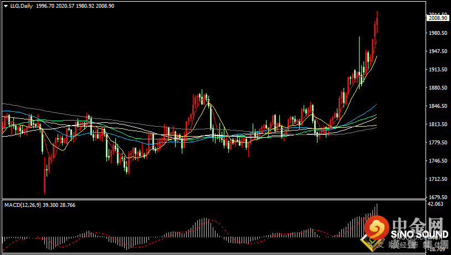Click the 1813.50 price axis label
Viewport: 451px width, 255px height.
(437, 124)
